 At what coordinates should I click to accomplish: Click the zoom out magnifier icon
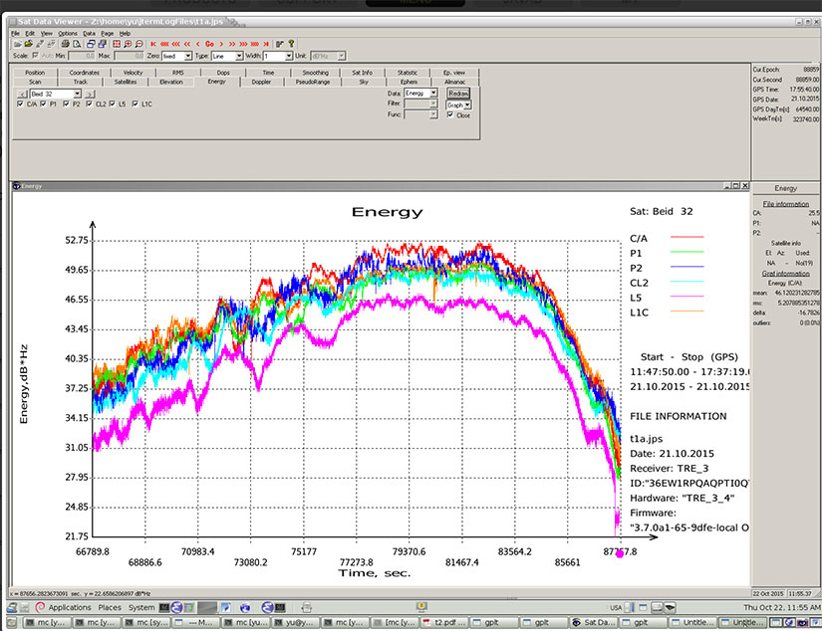coord(138,44)
